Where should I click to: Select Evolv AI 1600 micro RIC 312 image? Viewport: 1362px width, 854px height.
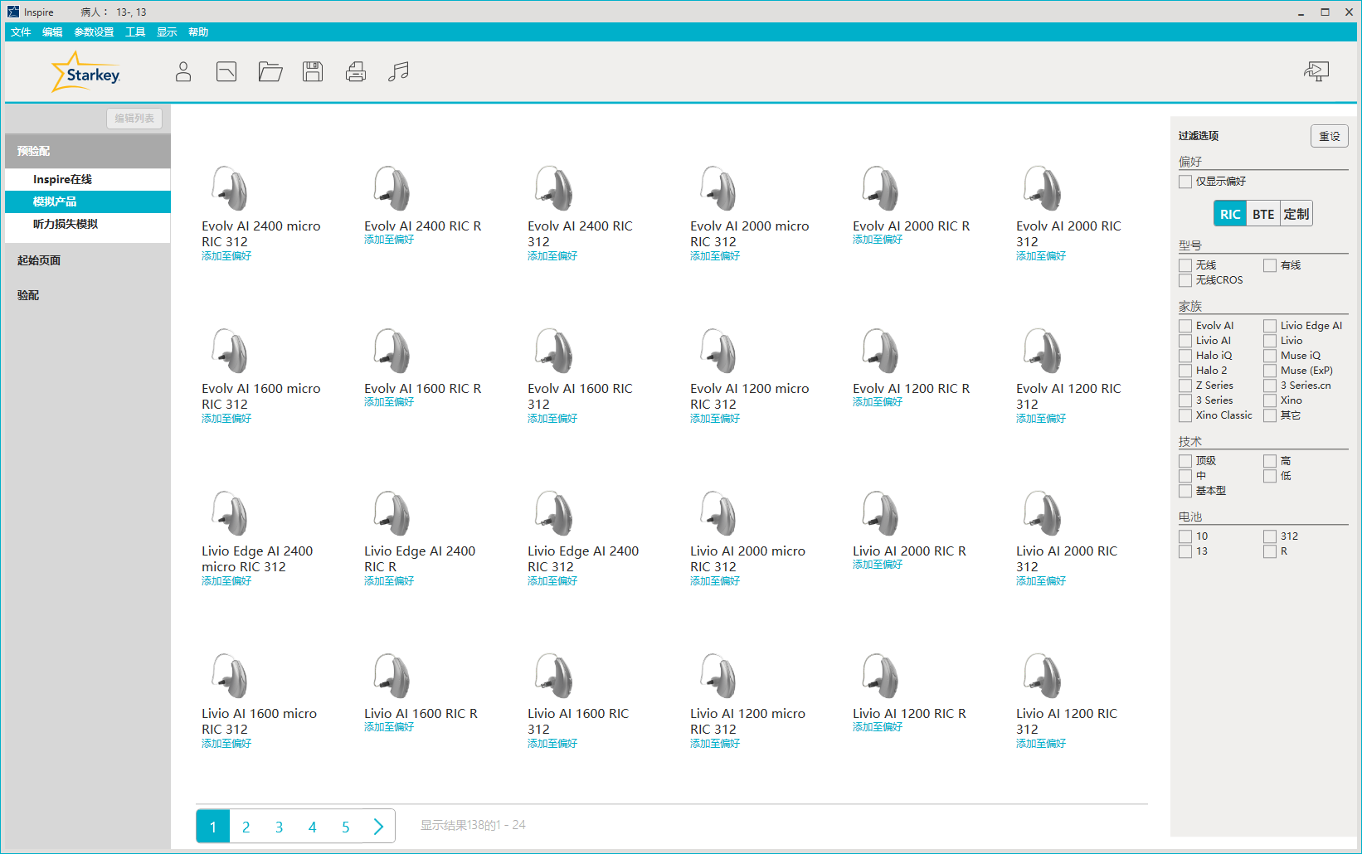[229, 351]
